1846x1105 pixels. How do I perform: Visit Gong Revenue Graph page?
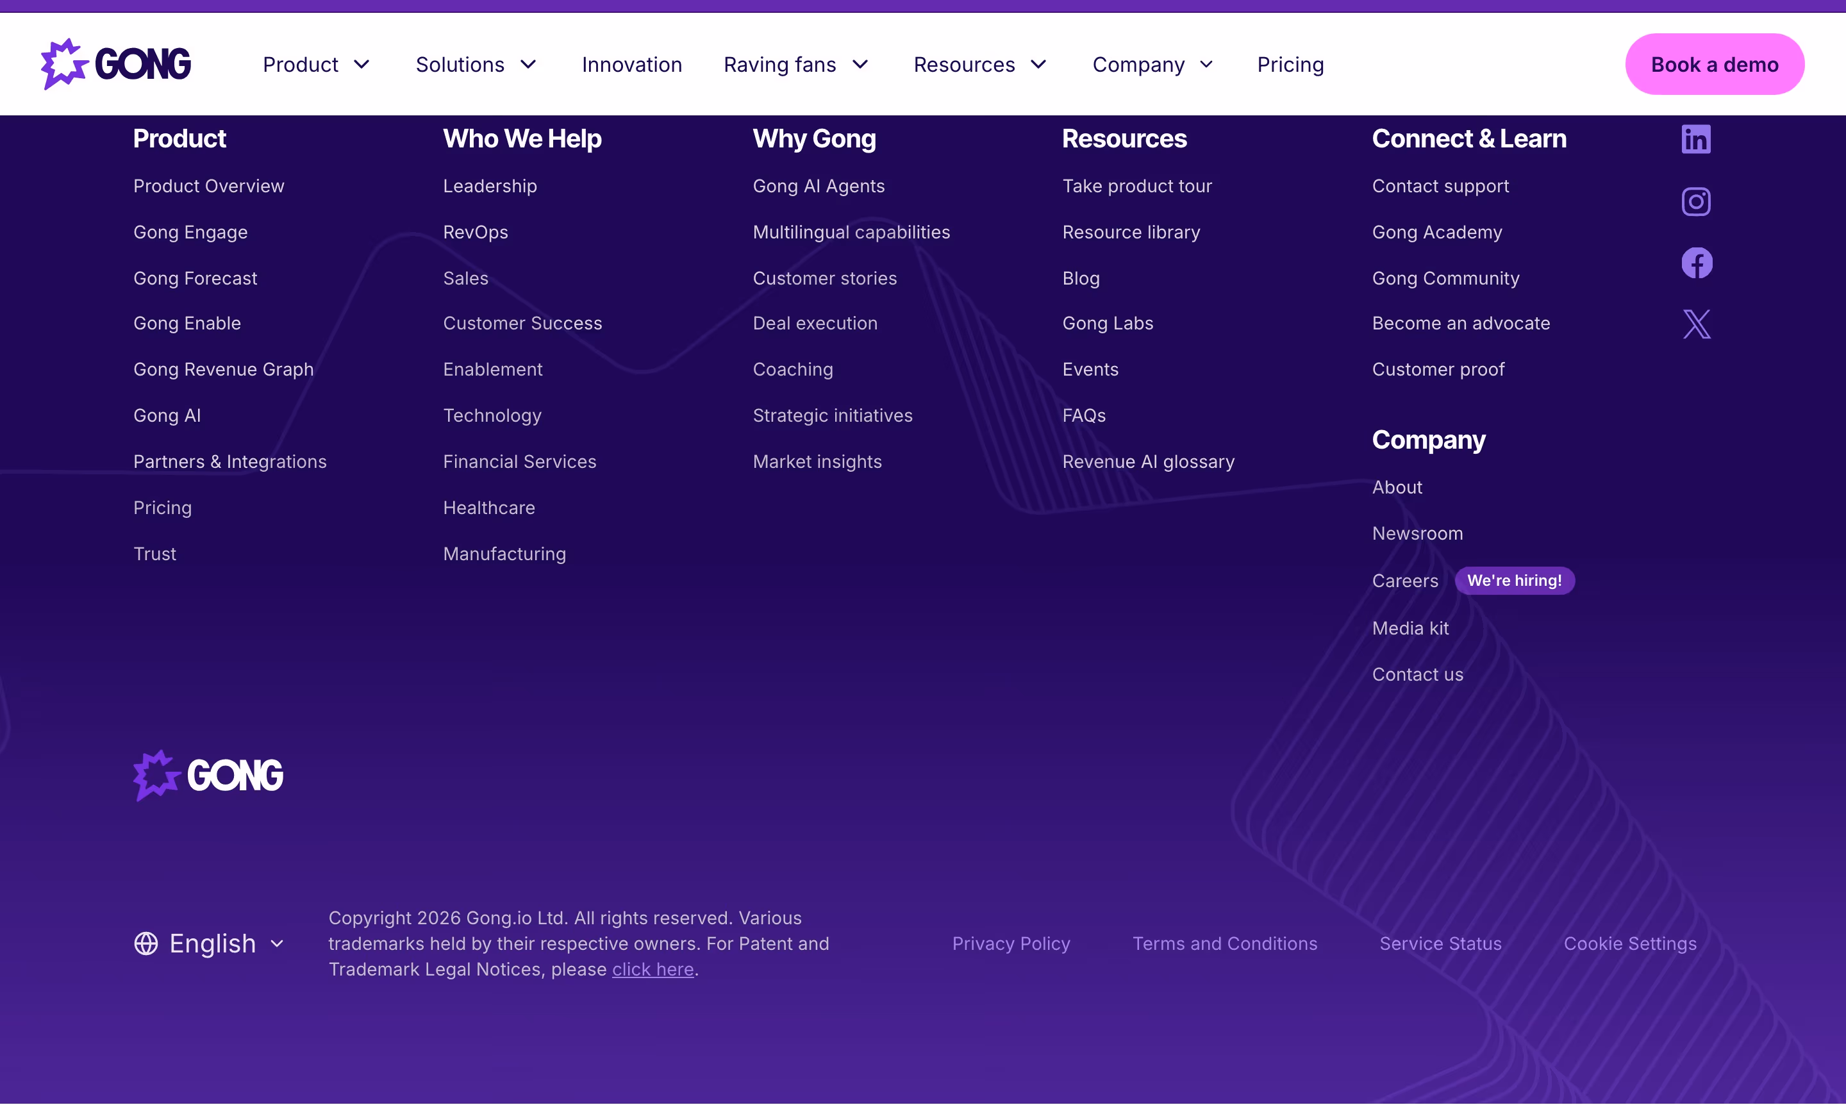coord(224,369)
